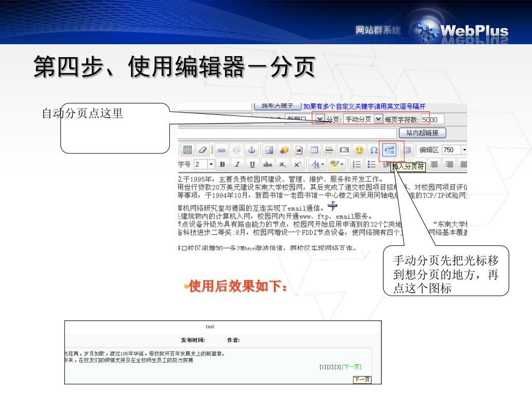Image resolution: width=532 pixels, height=399 pixels.
Task: Click the icon right of page break button
Action: (x=407, y=150)
